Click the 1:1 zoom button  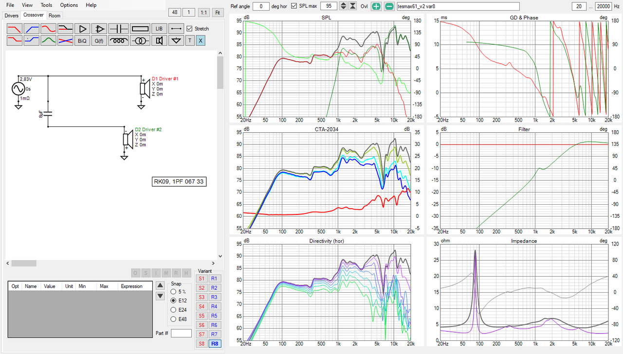(x=204, y=13)
